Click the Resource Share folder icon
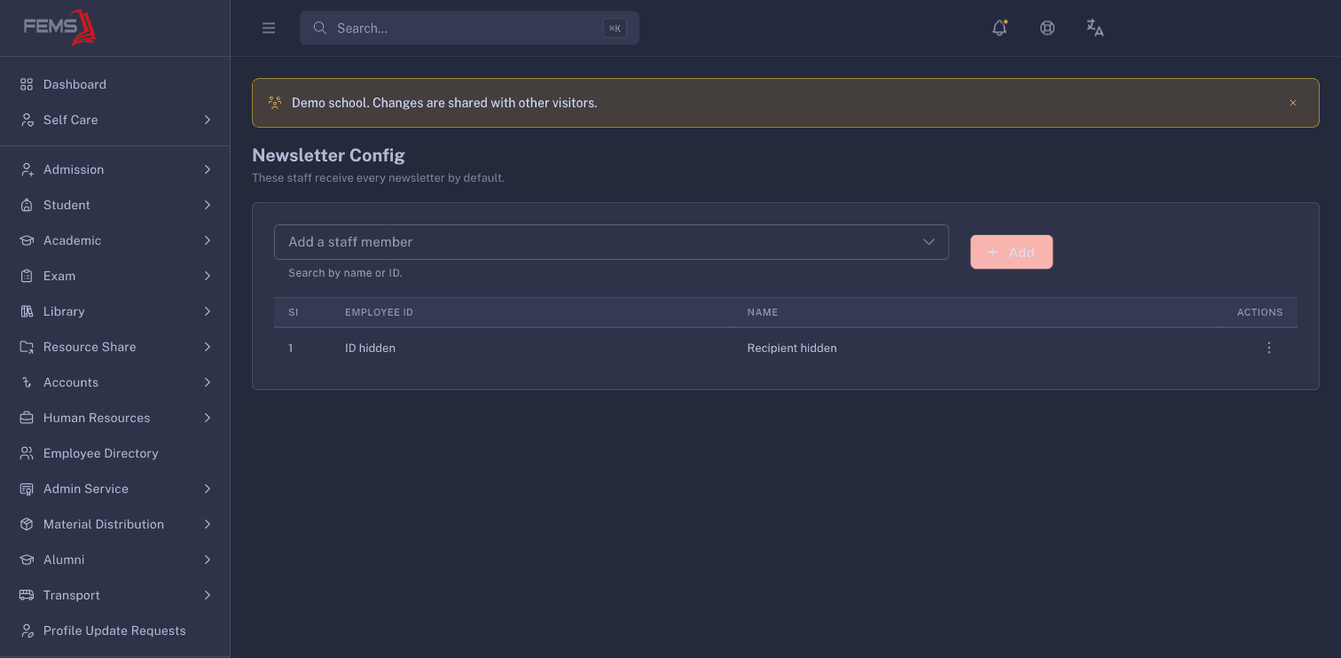The width and height of the screenshot is (1341, 658). pos(27,347)
